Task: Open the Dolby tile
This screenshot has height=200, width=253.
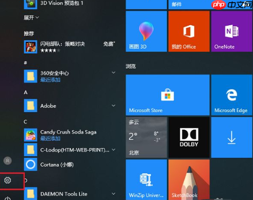Action: click(x=189, y=137)
